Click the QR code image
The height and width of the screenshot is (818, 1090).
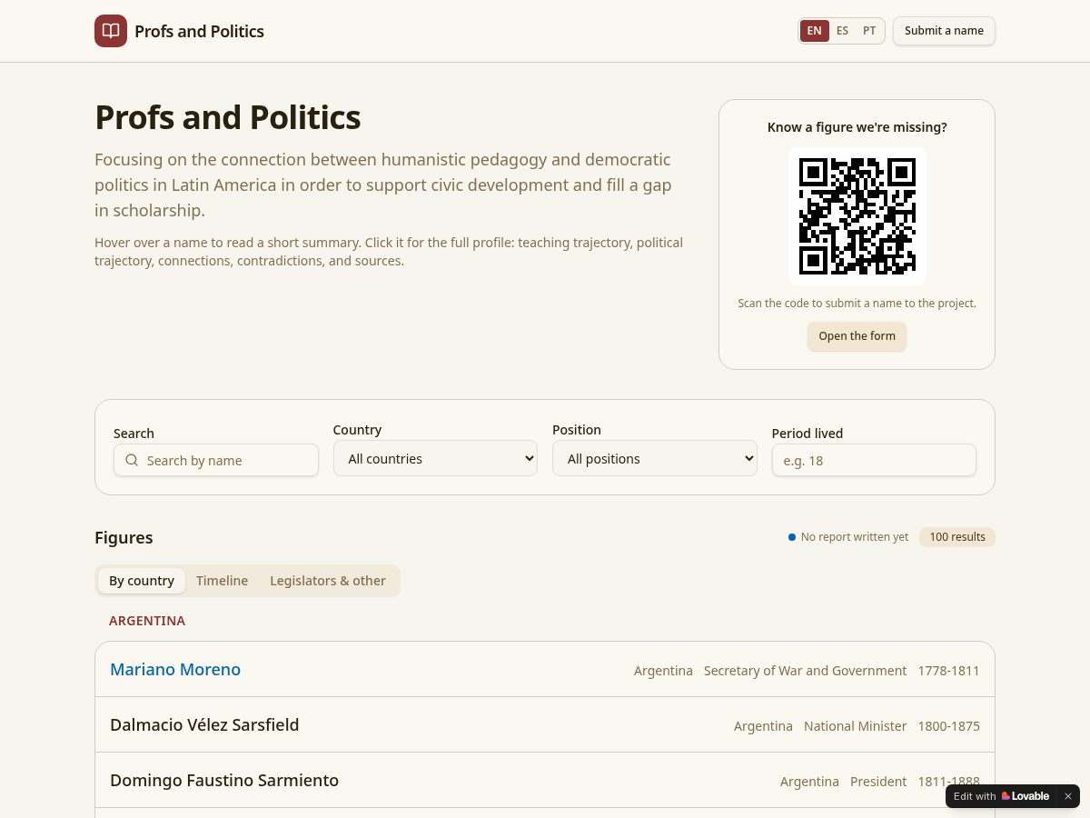pyautogui.click(x=857, y=216)
